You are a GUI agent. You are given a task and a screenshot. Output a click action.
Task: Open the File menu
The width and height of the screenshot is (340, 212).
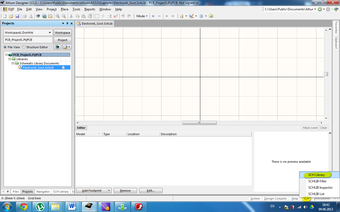pyautogui.click(x=20, y=9)
